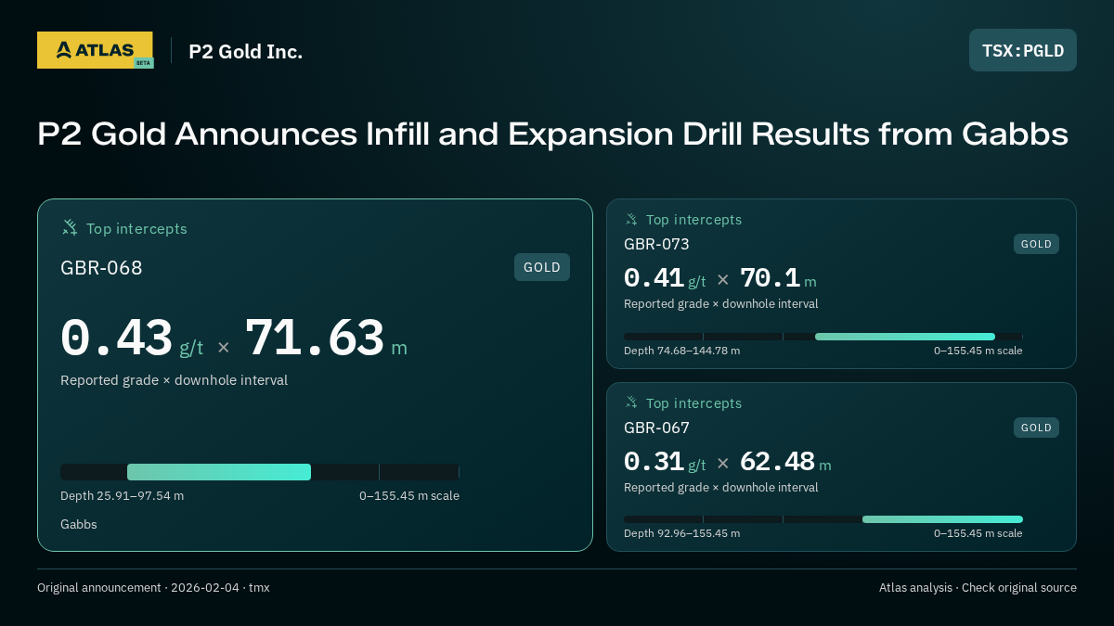The image size is (1114, 626).
Task: Click 'Top intercepts' heading in GBR-073 card
Action: click(693, 220)
